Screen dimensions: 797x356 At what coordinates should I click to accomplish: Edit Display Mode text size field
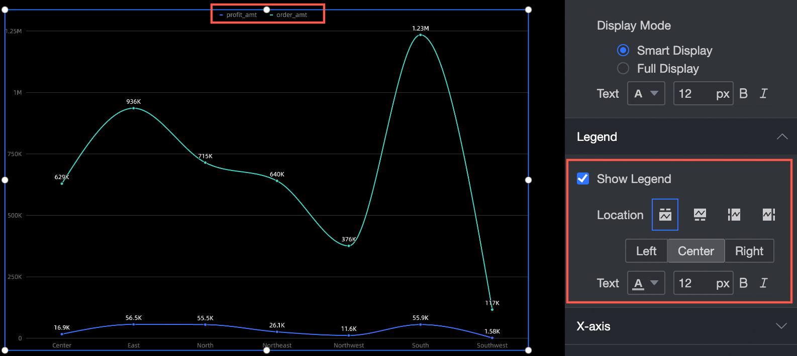pos(703,93)
